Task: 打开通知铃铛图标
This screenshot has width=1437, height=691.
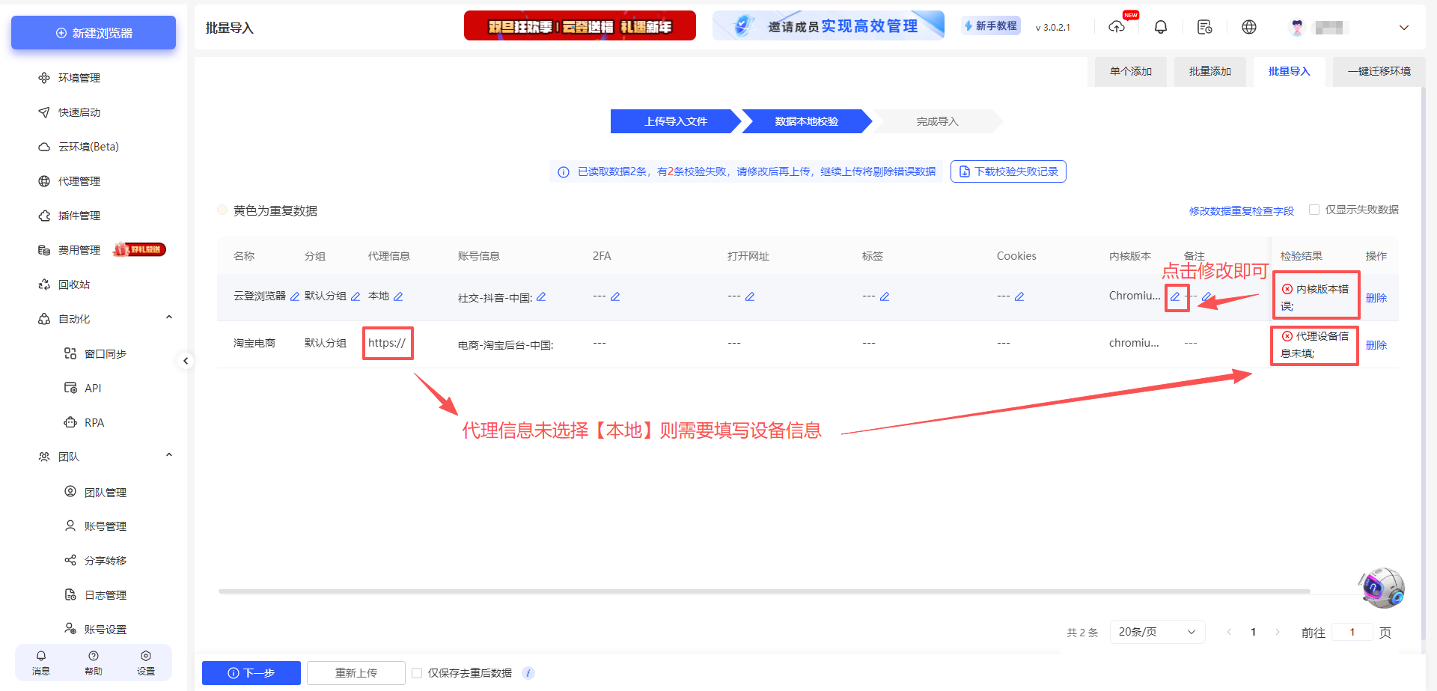Action: (1161, 27)
